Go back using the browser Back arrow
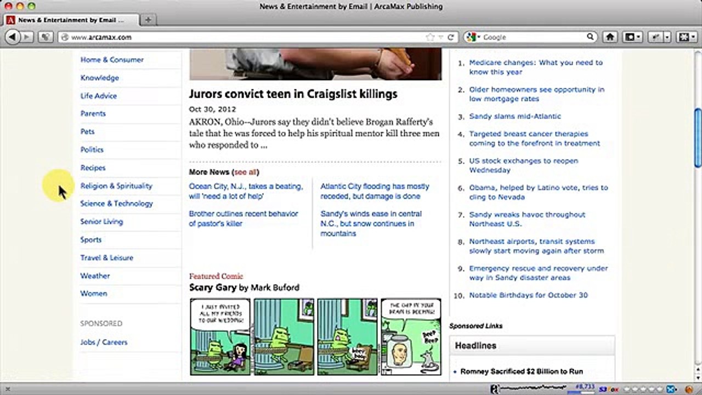702x395 pixels. 12,37
